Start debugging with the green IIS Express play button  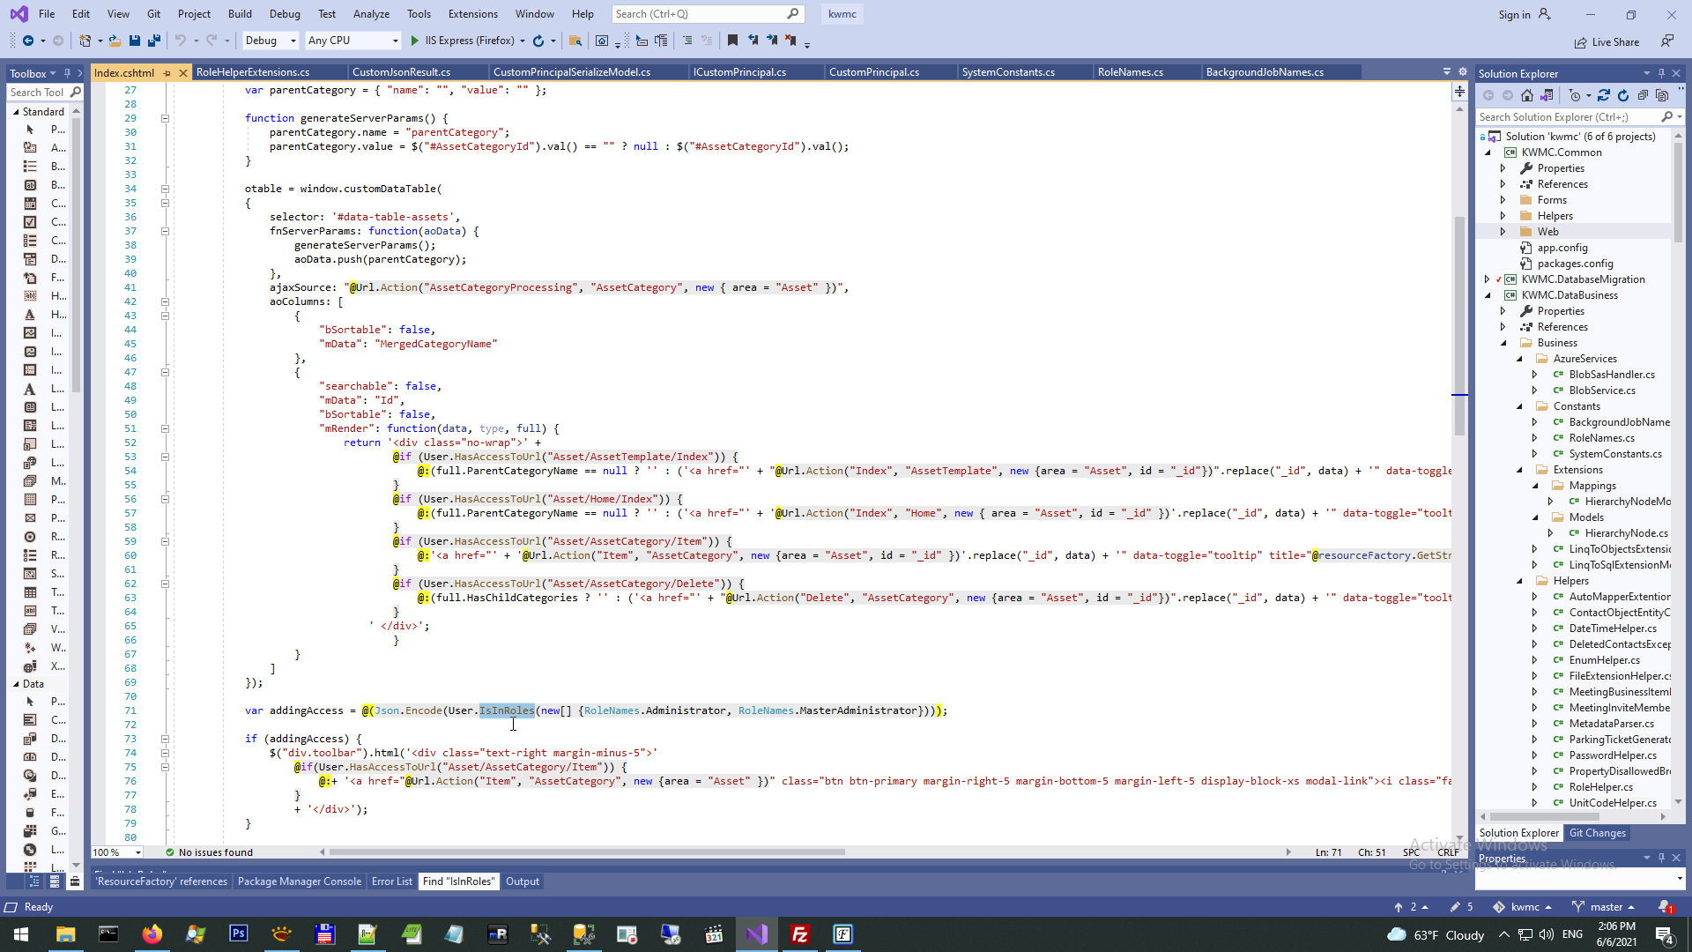[x=415, y=41]
